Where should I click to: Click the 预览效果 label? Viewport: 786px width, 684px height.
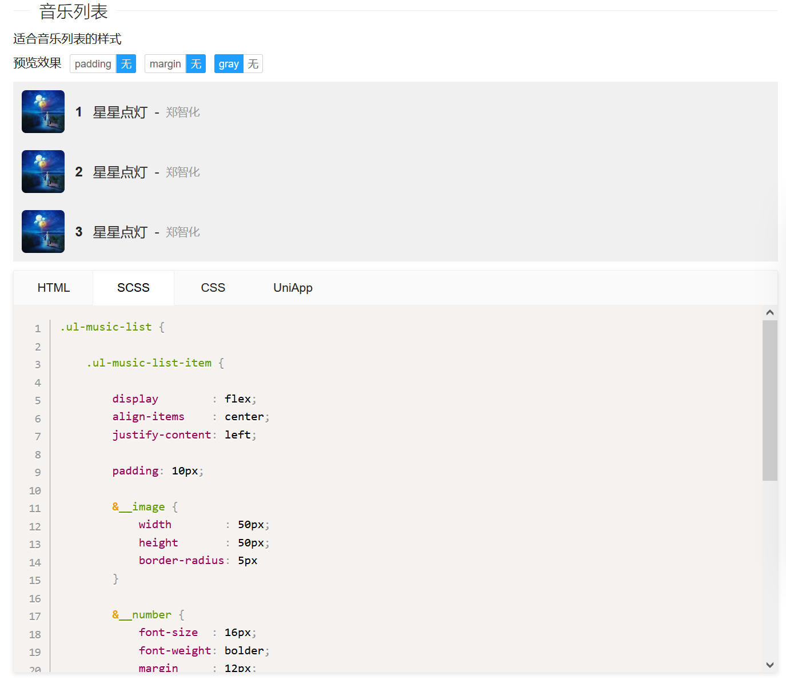(37, 63)
